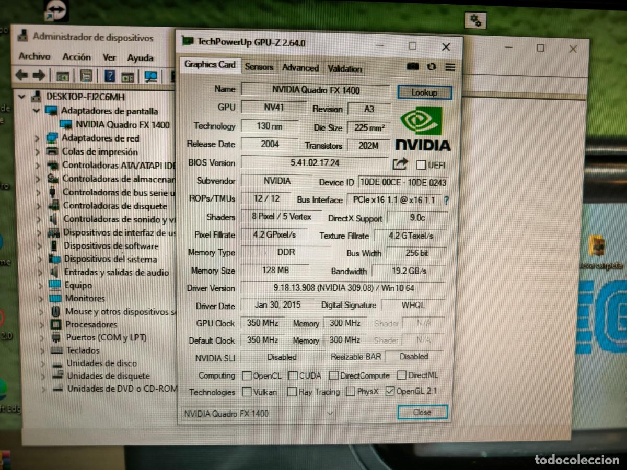Click the GPU-Z screenshot camera icon
The height and width of the screenshot is (470, 627).
(x=413, y=67)
